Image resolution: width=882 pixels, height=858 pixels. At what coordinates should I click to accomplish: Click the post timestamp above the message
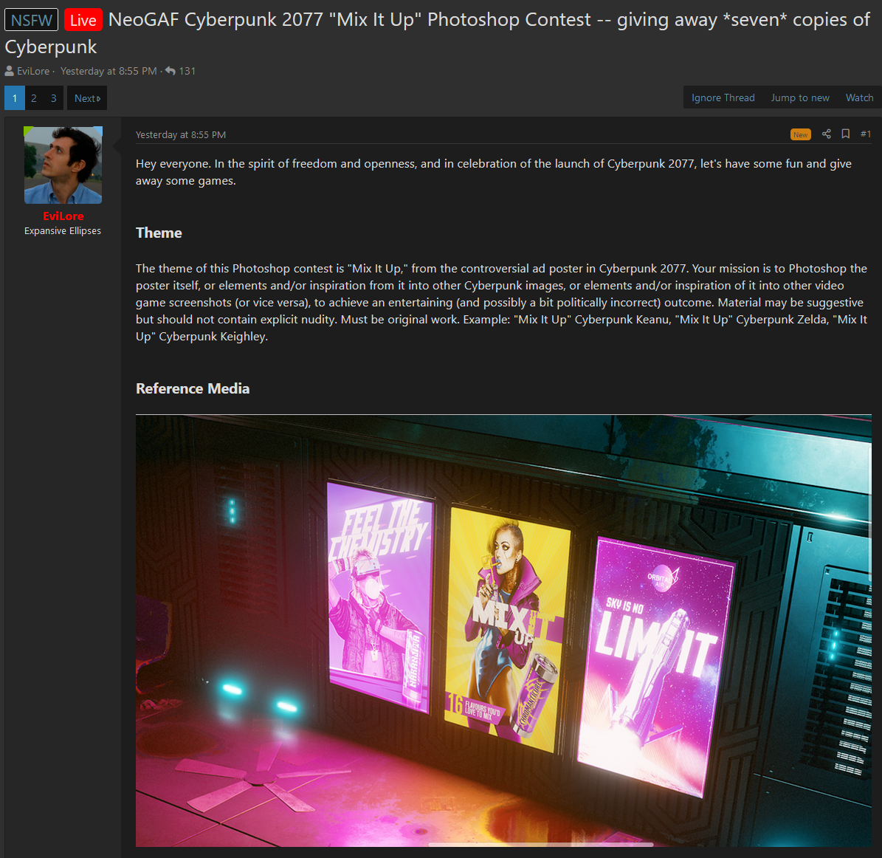pos(181,134)
